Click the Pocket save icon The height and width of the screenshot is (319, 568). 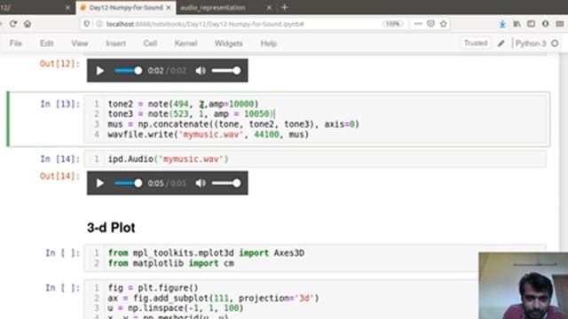pyautogui.click(x=430, y=24)
